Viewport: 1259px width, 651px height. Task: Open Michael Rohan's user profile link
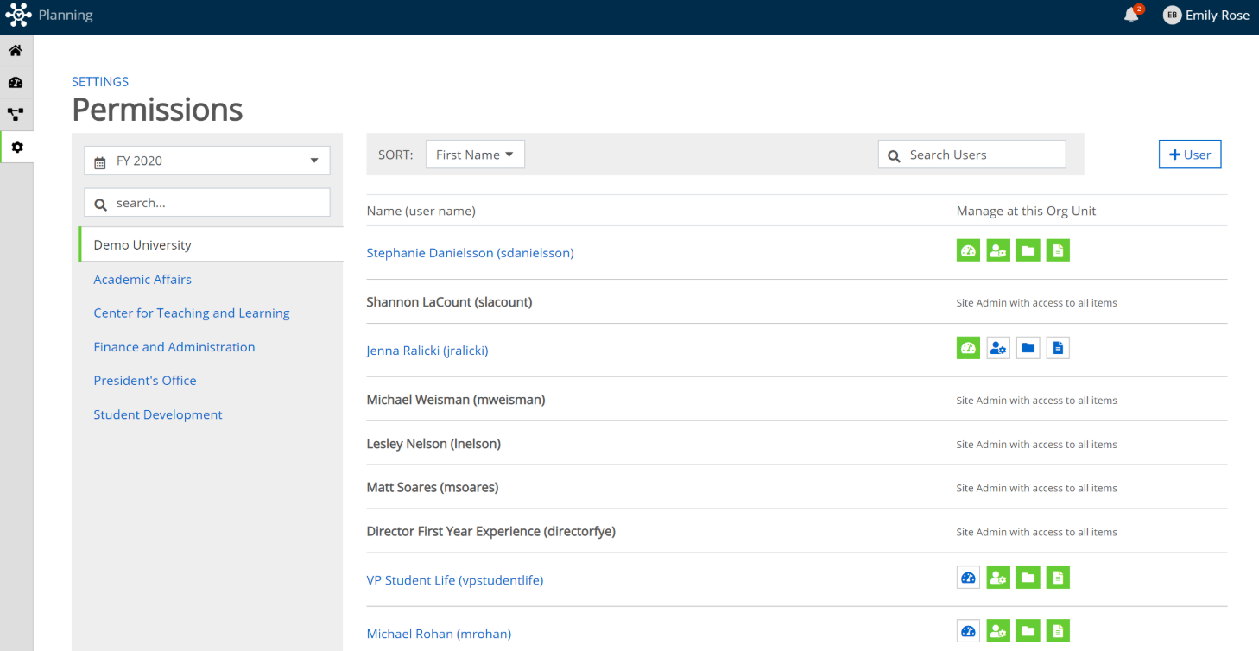pos(439,633)
